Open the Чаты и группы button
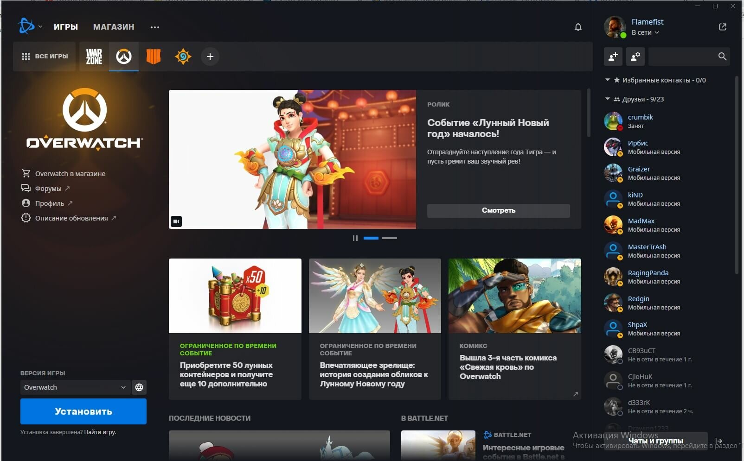 [656, 441]
